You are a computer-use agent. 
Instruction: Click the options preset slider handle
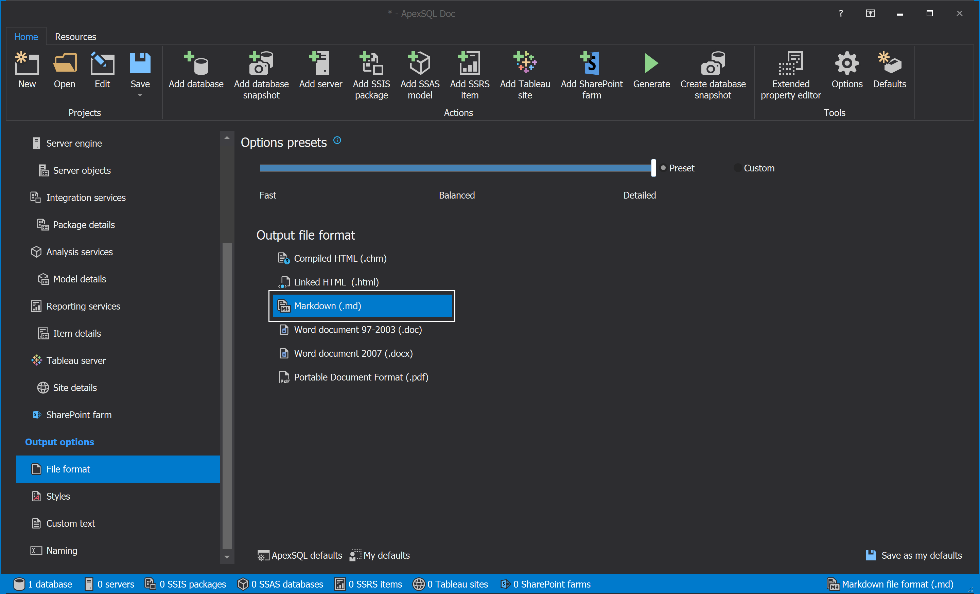pyautogui.click(x=653, y=168)
